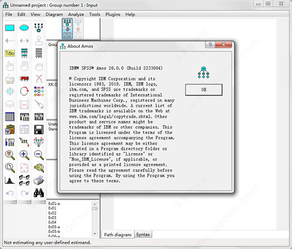Select the rotate indicators tool
This screenshot has height=249, width=292.
click(24, 91)
